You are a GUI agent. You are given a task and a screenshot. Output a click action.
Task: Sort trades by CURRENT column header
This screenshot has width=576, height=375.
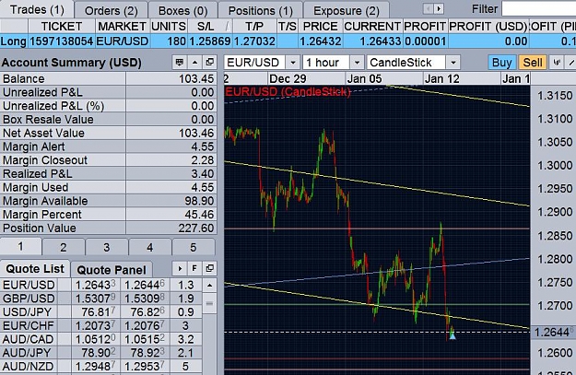(x=372, y=27)
